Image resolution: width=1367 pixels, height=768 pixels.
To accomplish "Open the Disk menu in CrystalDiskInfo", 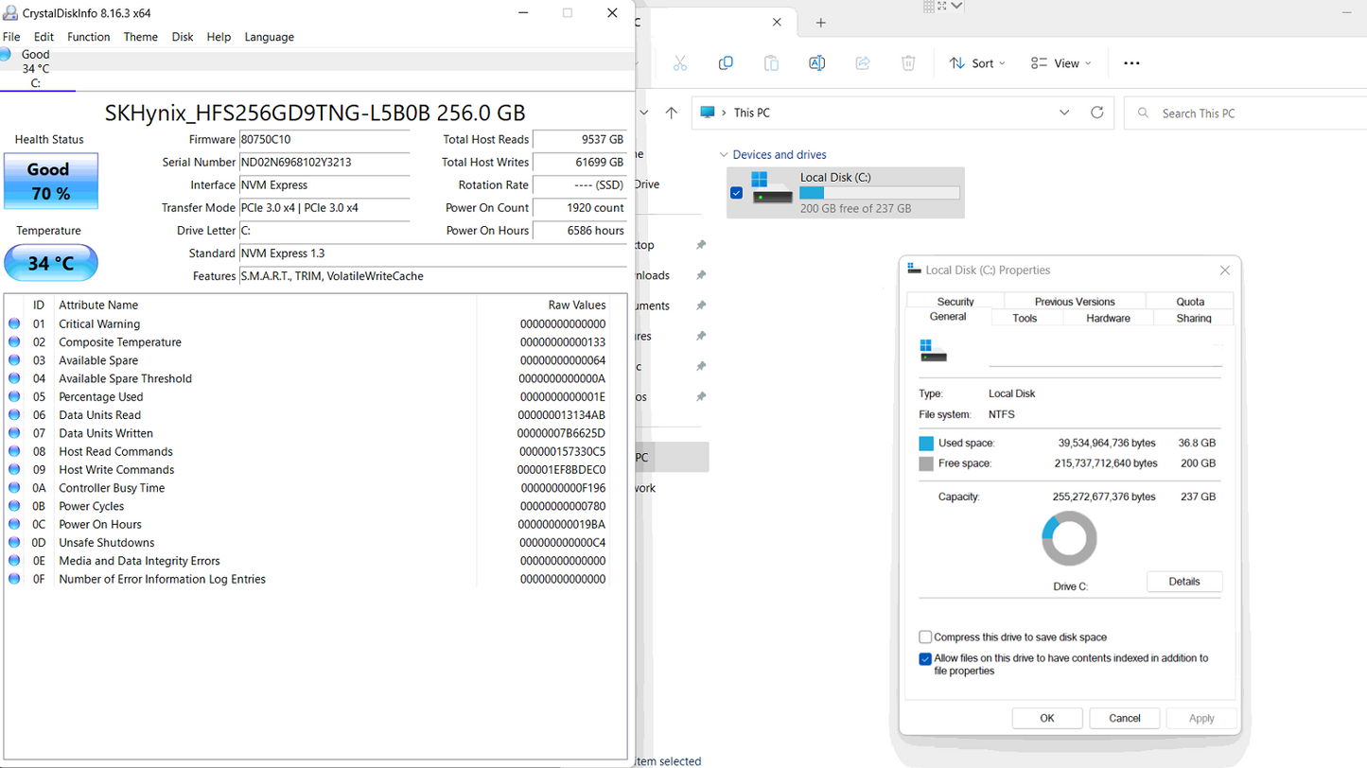I will (183, 37).
